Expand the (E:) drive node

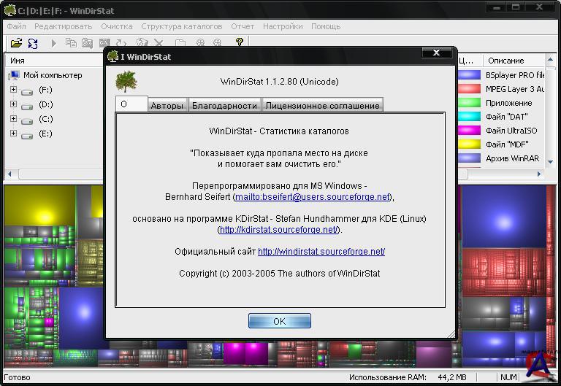13,134
